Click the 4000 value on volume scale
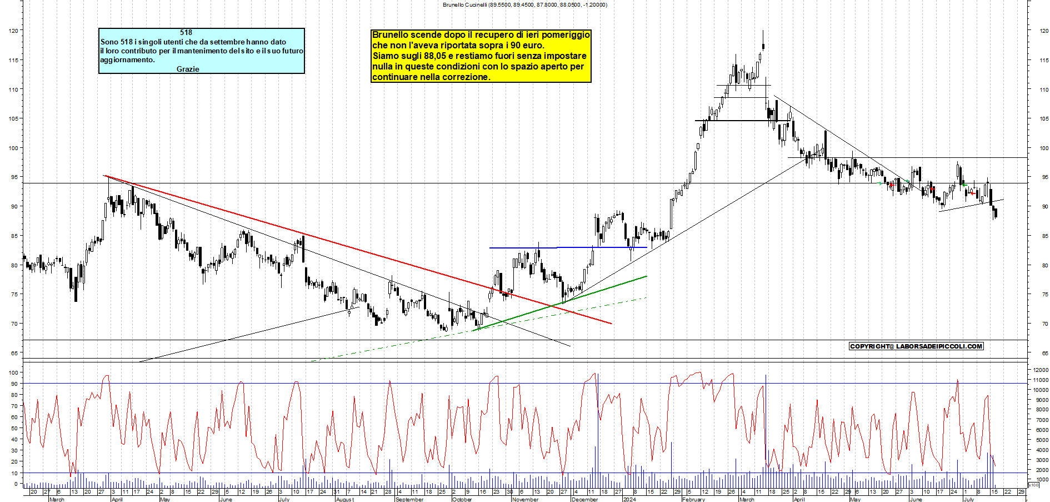Screen dimensions: 1050x502 (x=1042, y=450)
